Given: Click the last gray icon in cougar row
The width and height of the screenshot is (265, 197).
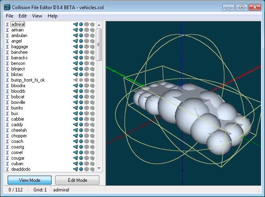Looking at the screenshot, I should click(x=92, y=158).
